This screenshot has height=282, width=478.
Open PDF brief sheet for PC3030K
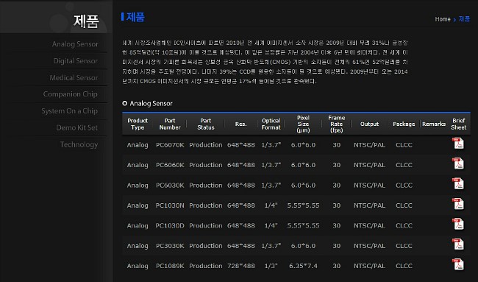458,244
